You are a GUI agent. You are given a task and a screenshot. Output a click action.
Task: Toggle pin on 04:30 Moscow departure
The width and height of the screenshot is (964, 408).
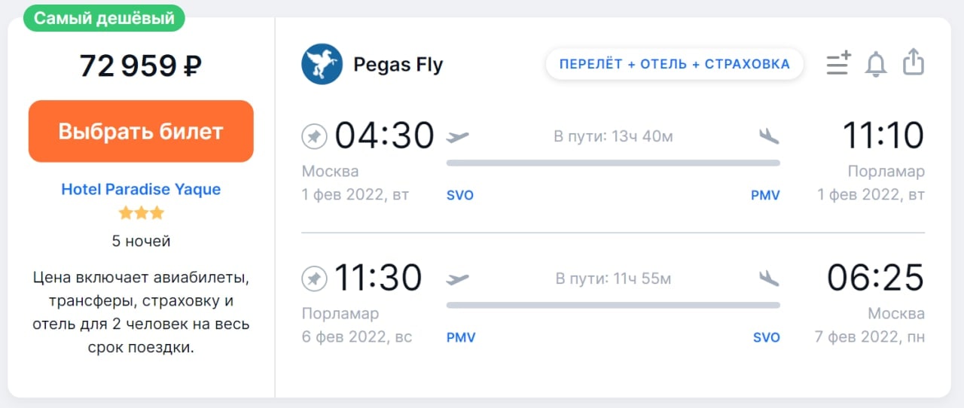pyautogui.click(x=314, y=136)
